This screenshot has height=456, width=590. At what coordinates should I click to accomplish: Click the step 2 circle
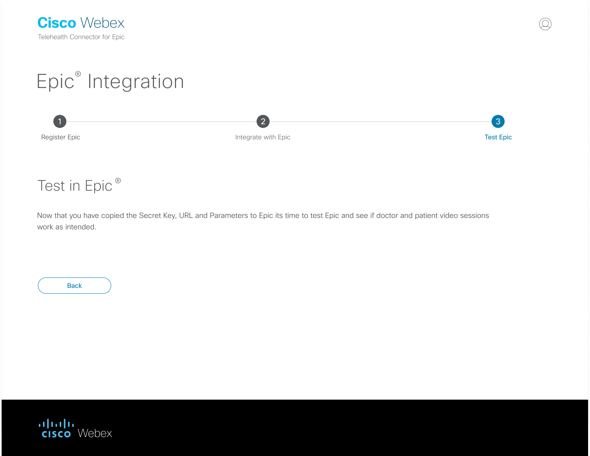tap(263, 121)
